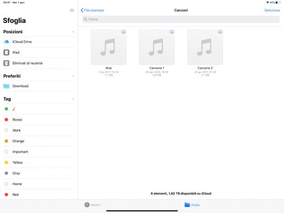Select the Yellow tag dot
The width and height of the screenshot is (284, 213).
7,162
